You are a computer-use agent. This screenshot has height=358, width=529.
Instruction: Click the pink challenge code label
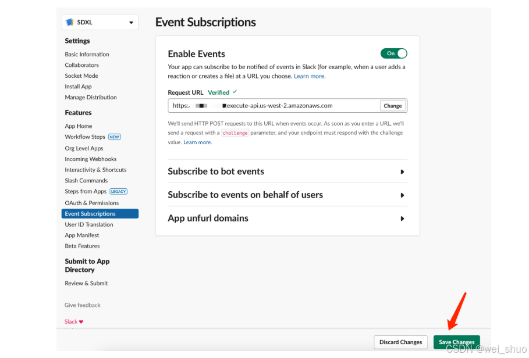click(x=235, y=133)
